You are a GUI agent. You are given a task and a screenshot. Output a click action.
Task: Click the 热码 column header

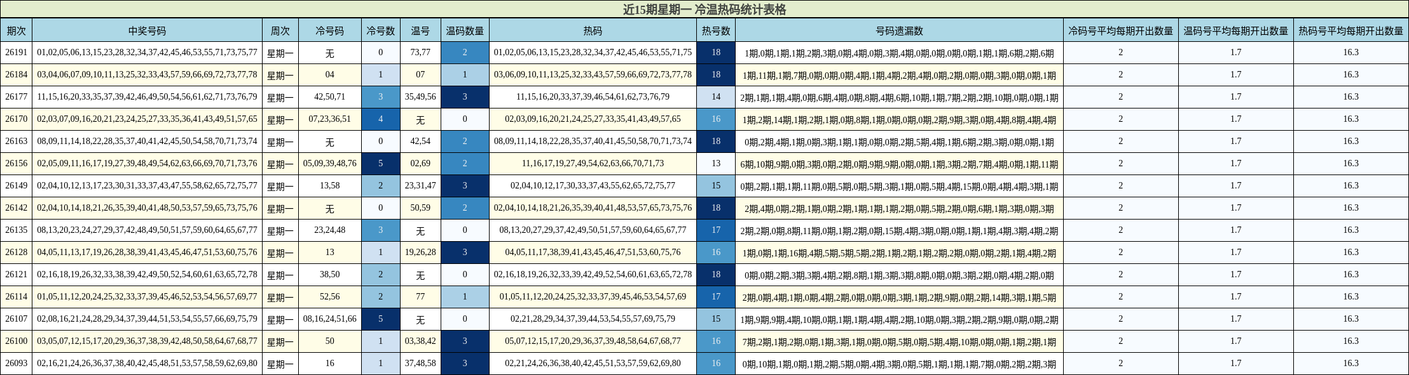[x=593, y=30]
